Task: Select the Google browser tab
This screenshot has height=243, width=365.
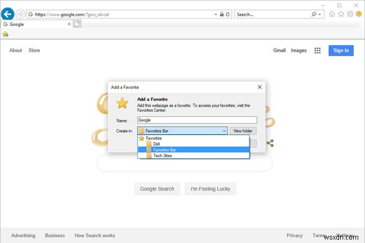Action: click(x=36, y=24)
